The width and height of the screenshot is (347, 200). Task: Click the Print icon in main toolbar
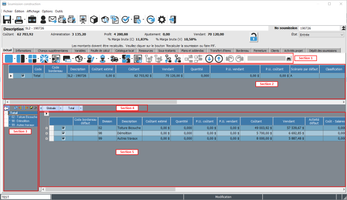[19, 19]
